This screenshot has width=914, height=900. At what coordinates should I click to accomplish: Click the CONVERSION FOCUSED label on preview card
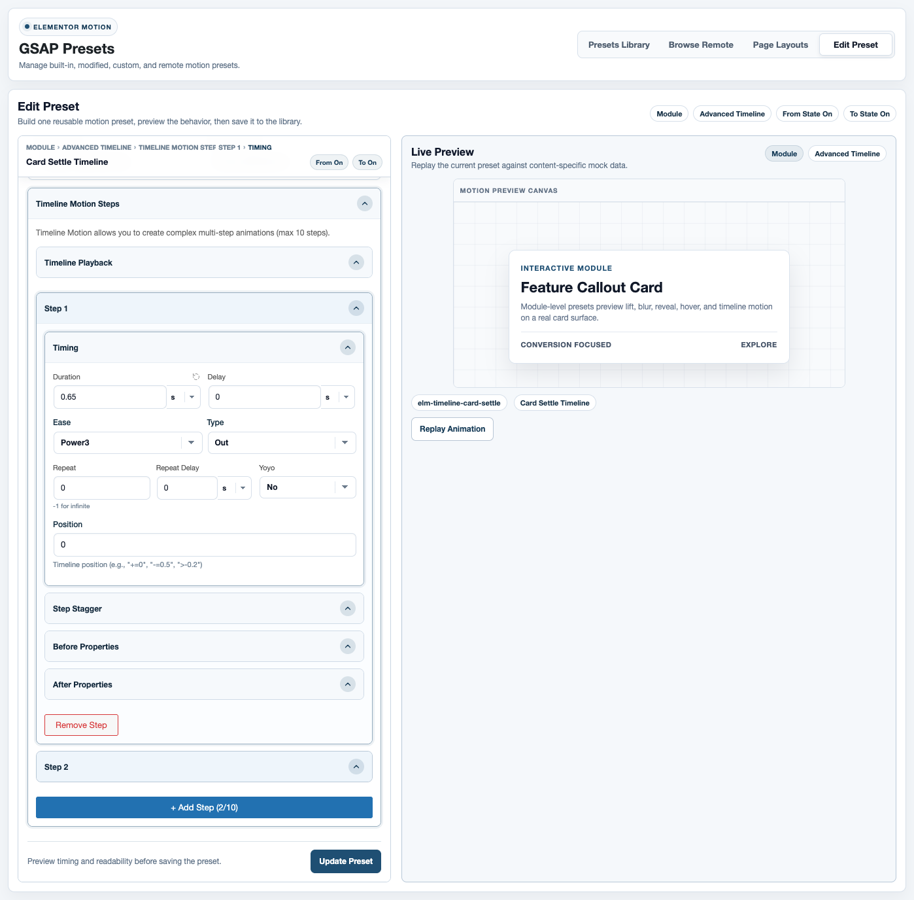pos(566,345)
